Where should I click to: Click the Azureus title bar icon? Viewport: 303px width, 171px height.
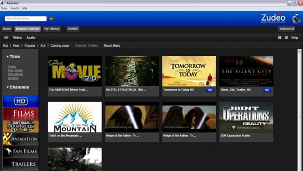coord(3,3)
